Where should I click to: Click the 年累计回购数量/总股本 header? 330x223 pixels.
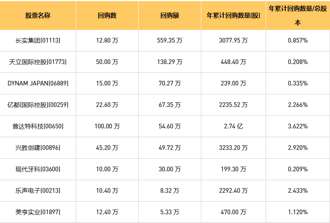click(297, 15)
